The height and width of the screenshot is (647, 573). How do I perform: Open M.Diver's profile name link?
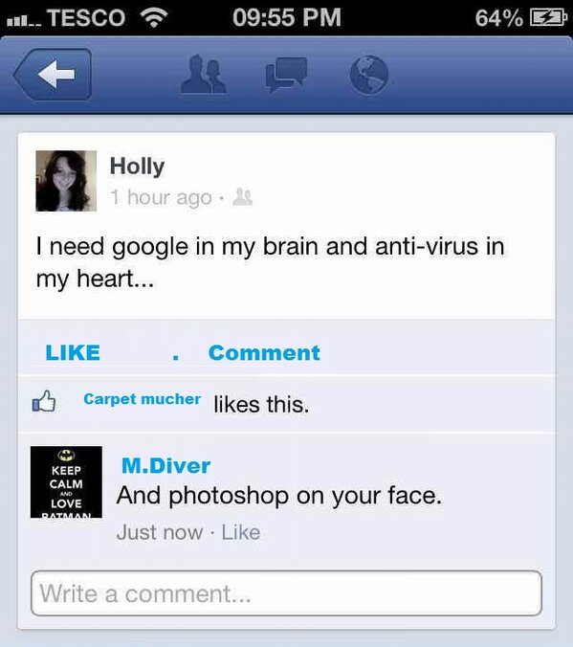coord(165,466)
